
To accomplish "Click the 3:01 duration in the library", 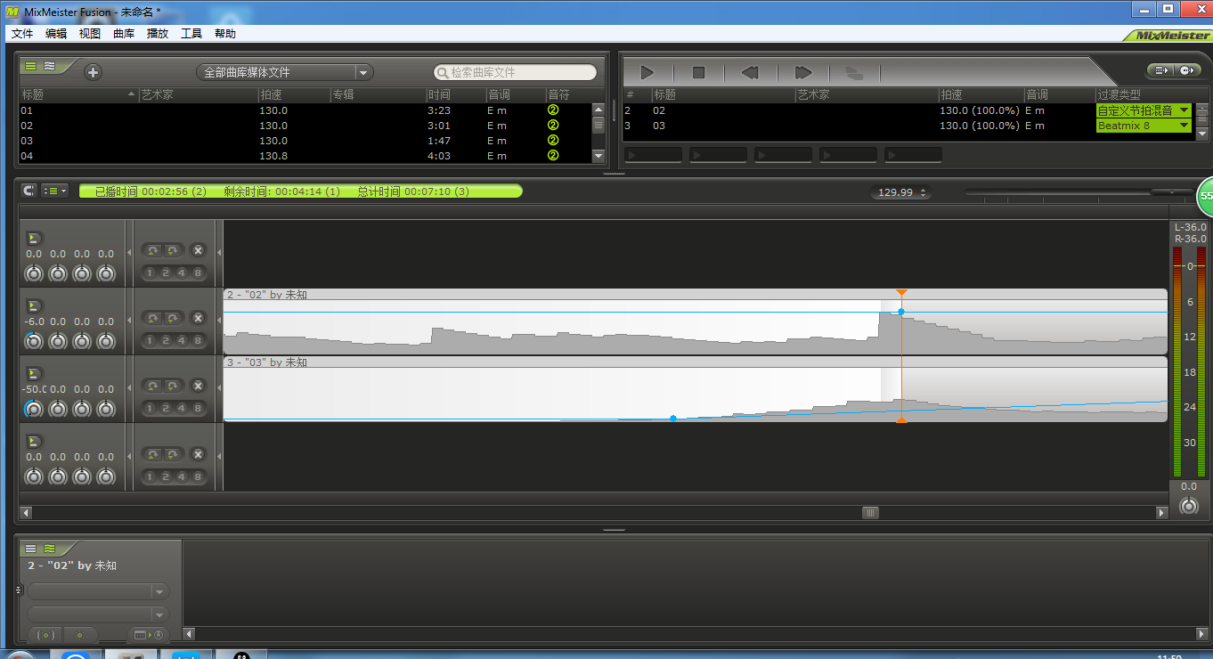I will [x=438, y=126].
